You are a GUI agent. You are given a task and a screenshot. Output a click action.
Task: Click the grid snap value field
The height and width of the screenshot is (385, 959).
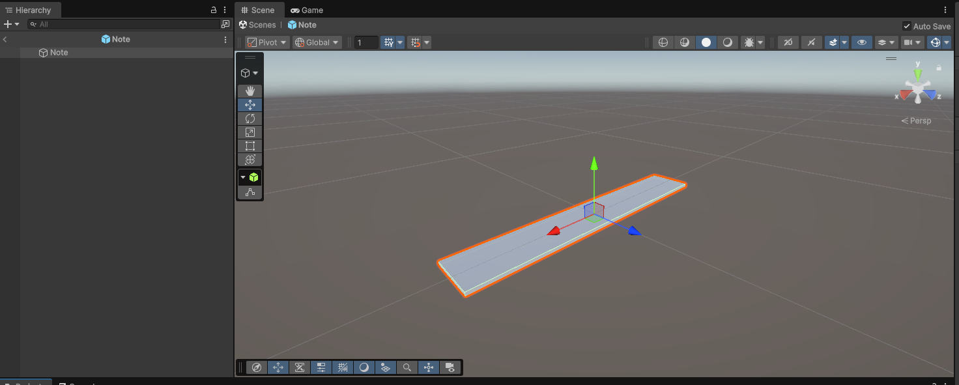click(x=366, y=42)
